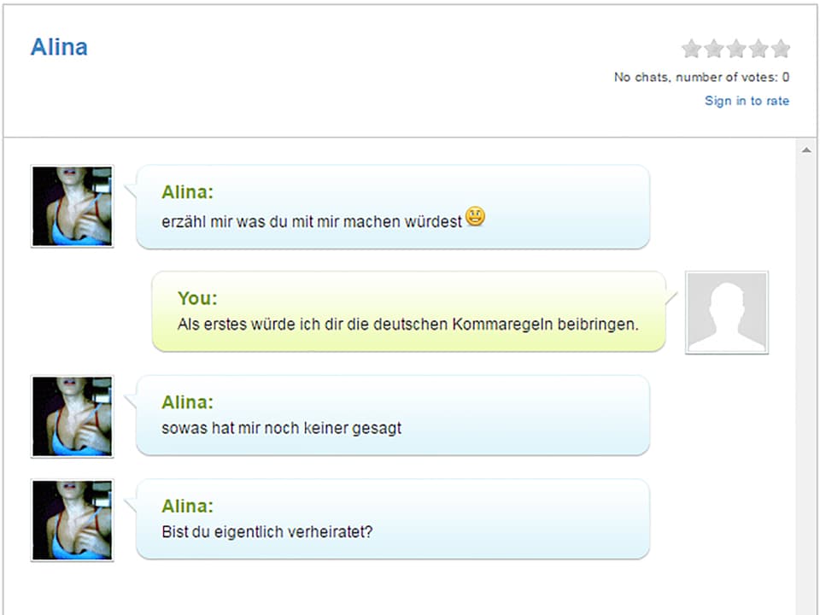Click the chat's vertical scrollbar track

tap(805, 384)
